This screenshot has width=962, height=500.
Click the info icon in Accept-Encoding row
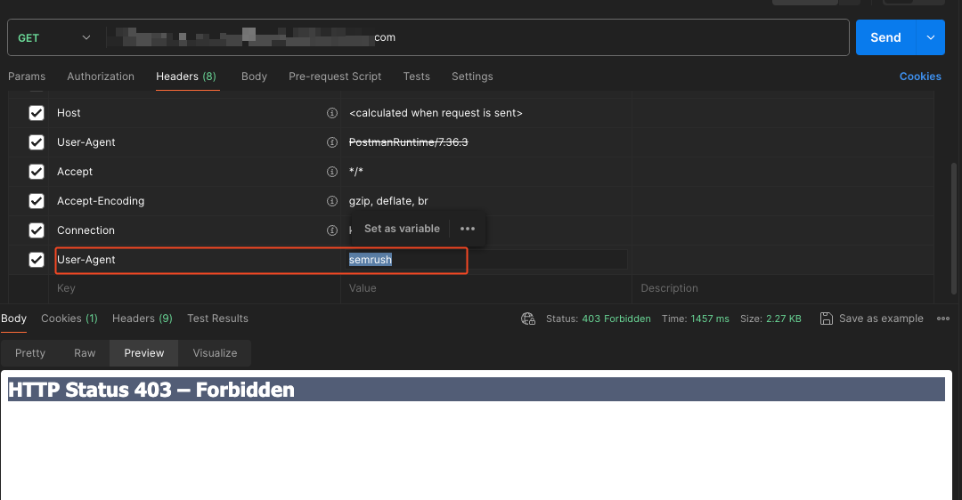[332, 201]
